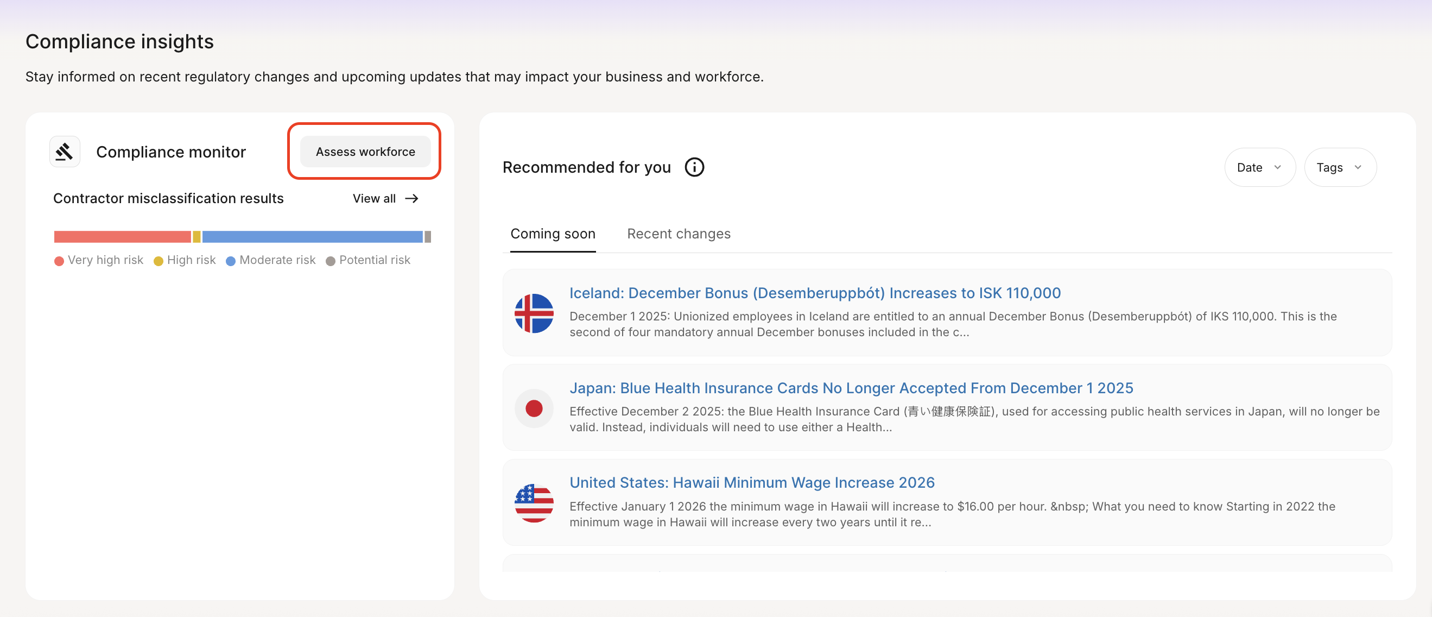1432x617 pixels.
Task: Click the red very high risk bar segment
Action: point(122,237)
